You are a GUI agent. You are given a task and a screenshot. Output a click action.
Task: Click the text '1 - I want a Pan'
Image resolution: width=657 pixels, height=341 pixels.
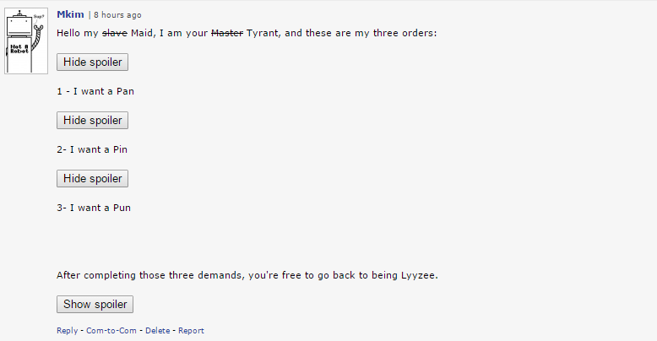[95, 91]
